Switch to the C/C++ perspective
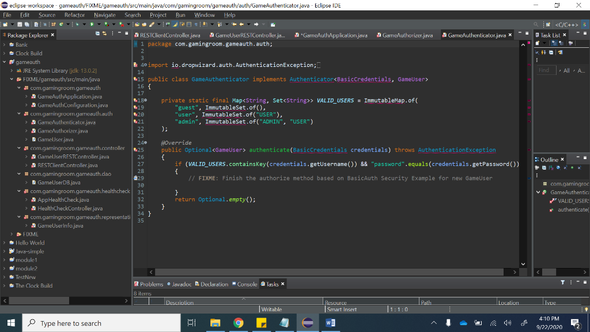Image resolution: width=590 pixels, height=332 pixels. coord(566,25)
